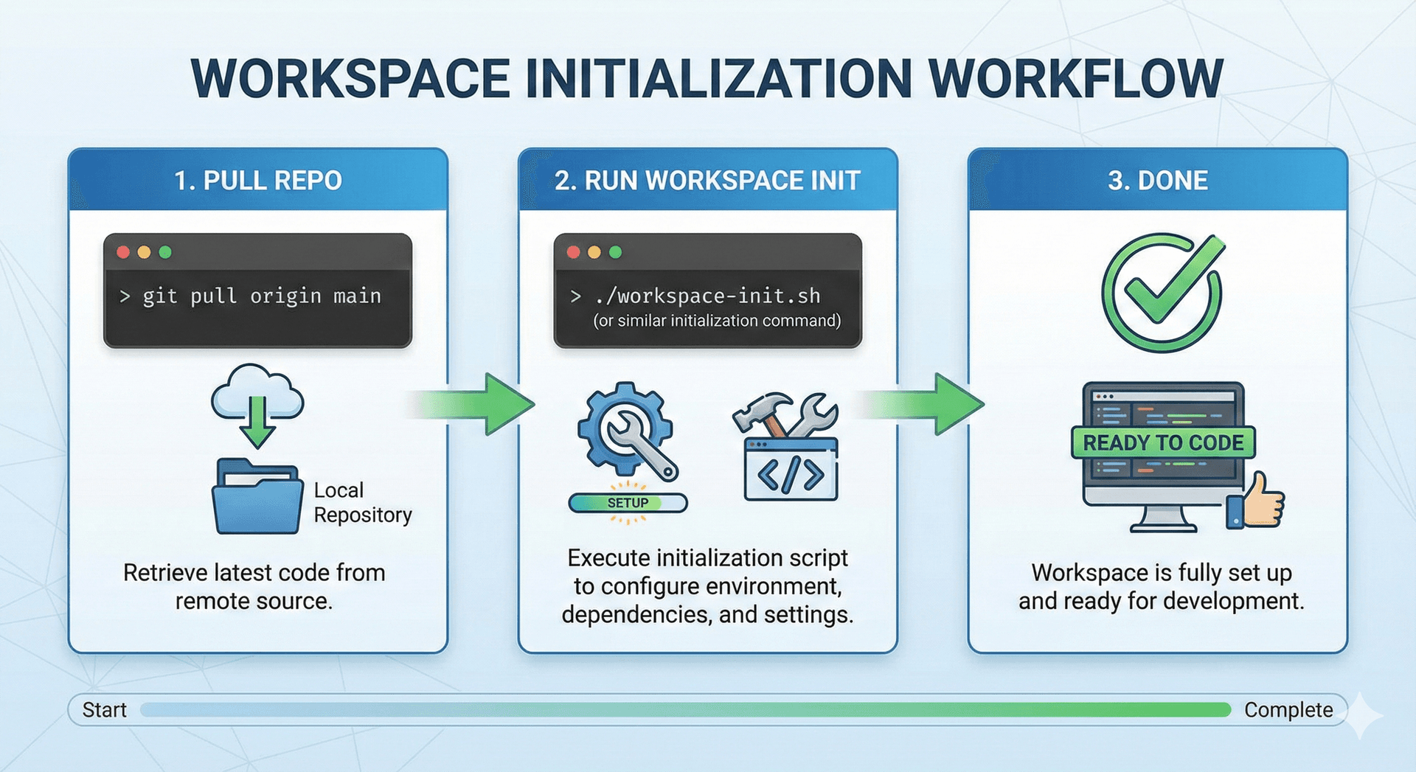Select the blue Local Repository folder icon
The image size is (1416, 772).
pyautogui.click(x=257, y=497)
